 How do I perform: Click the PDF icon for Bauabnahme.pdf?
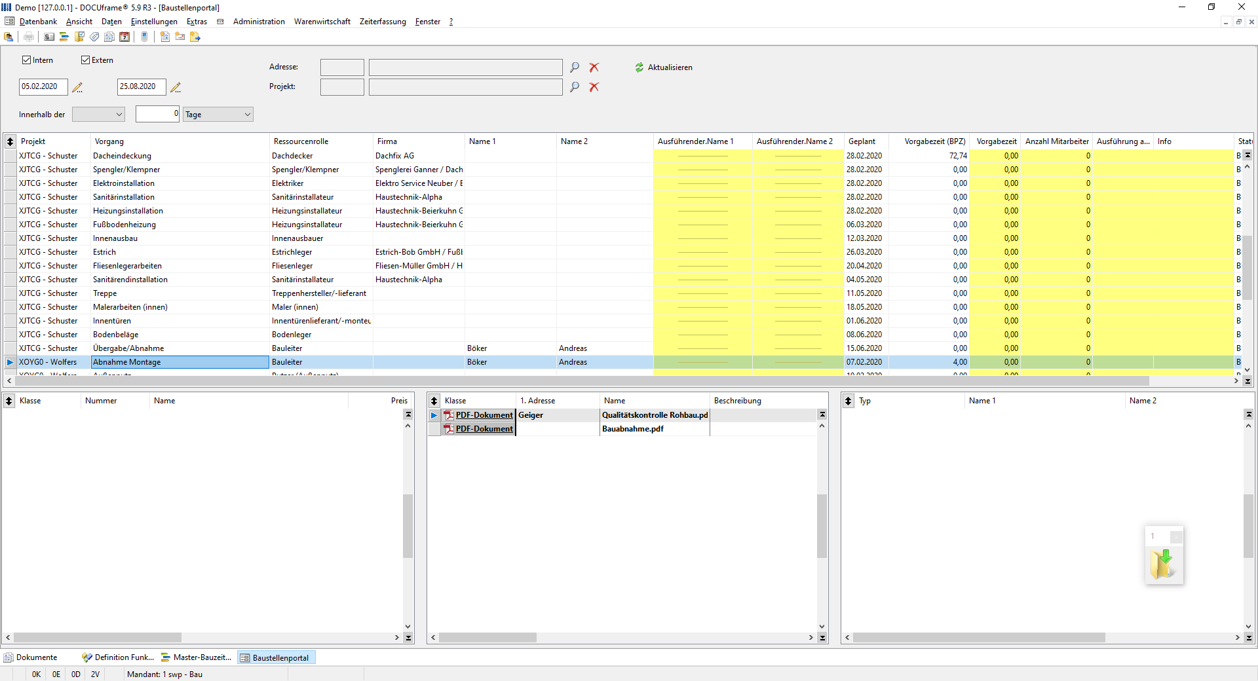[449, 429]
